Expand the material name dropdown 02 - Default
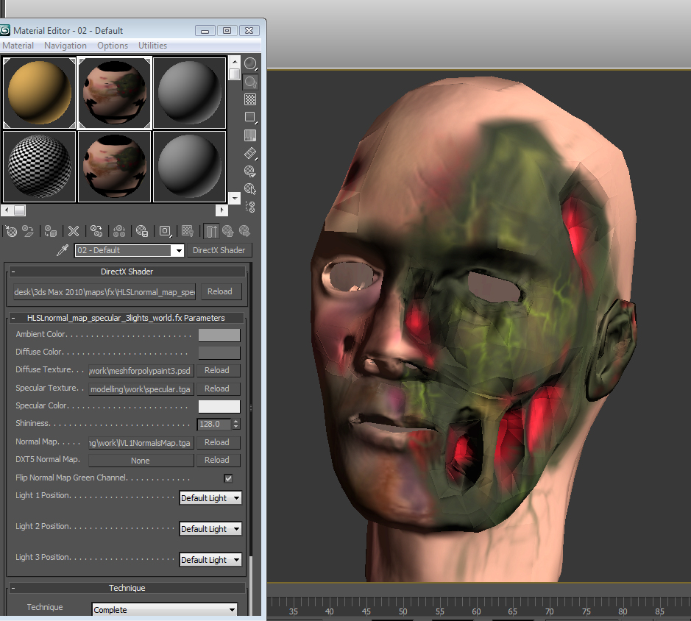This screenshot has height=621, width=691. [177, 251]
